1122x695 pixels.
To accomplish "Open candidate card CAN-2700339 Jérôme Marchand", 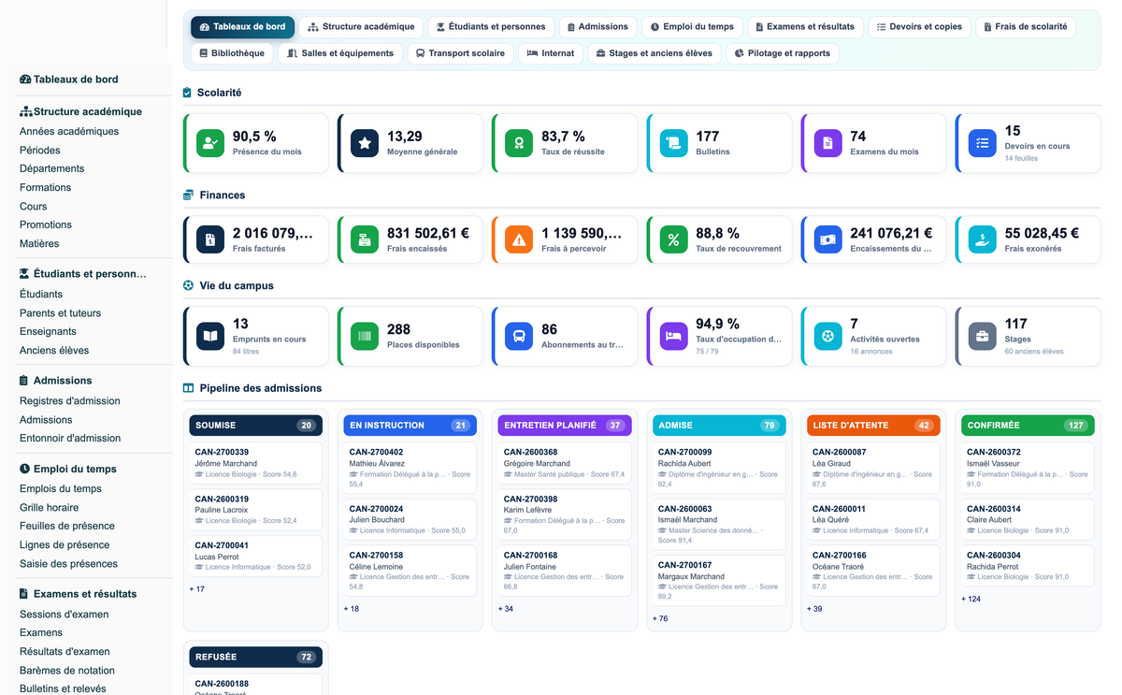I will pyautogui.click(x=255, y=463).
